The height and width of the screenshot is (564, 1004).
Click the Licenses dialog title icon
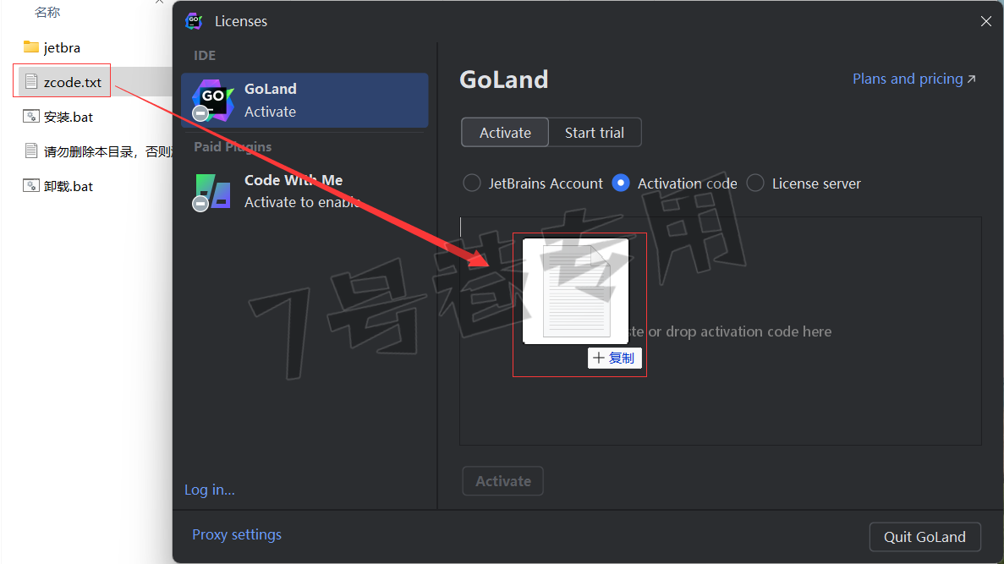point(194,21)
